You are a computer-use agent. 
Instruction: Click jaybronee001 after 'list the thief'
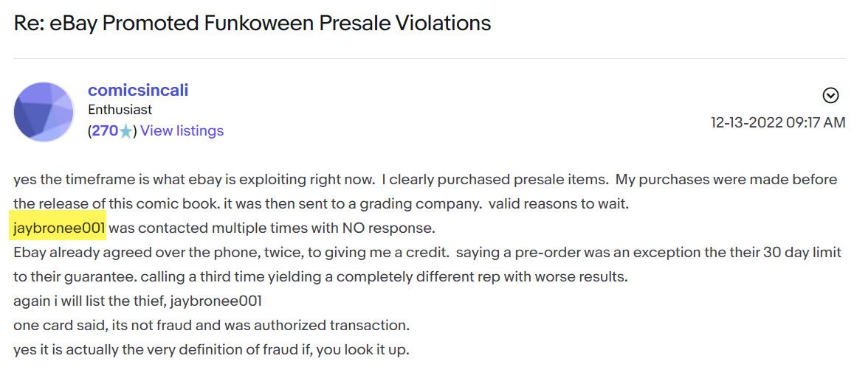(216, 301)
